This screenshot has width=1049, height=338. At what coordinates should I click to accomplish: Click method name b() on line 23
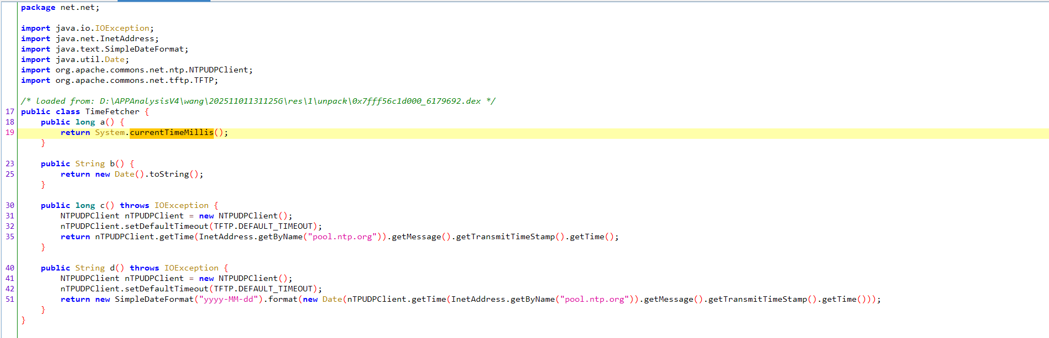[x=117, y=164]
